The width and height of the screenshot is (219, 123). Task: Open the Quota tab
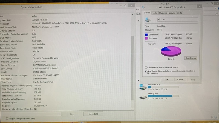coord(180,13)
